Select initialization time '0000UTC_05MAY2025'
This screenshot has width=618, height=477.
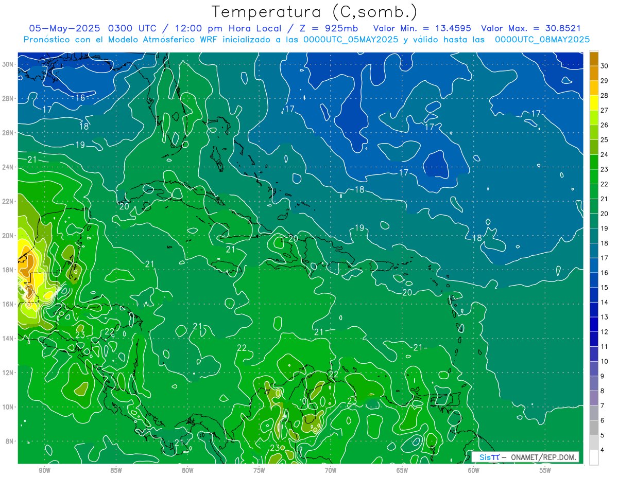(351, 40)
